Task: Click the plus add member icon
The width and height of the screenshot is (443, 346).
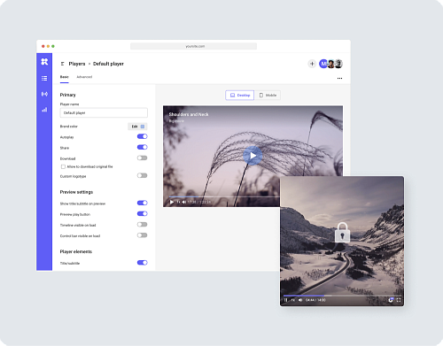Action: tap(312, 64)
